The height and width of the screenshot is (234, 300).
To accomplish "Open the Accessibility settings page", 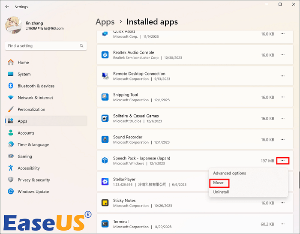I will 46,168.
